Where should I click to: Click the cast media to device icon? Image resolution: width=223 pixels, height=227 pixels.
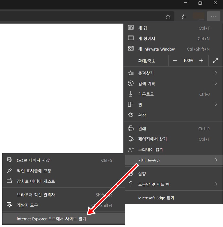pyautogui.click(x=10, y=181)
